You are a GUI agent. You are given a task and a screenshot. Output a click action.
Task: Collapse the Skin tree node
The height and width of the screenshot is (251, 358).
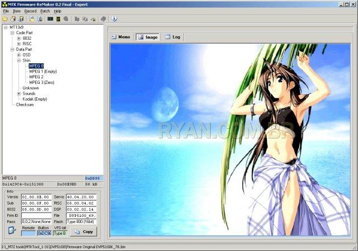pos(19,60)
